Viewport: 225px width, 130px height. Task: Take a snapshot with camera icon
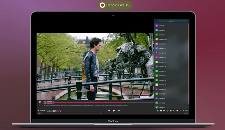(157, 111)
